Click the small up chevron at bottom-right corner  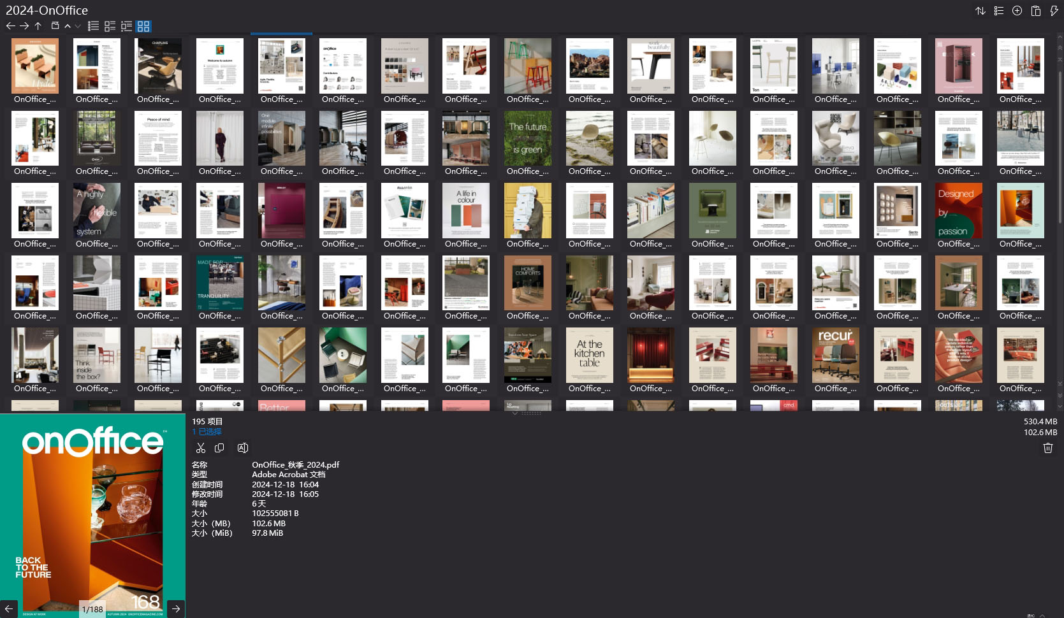click(x=1042, y=615)
